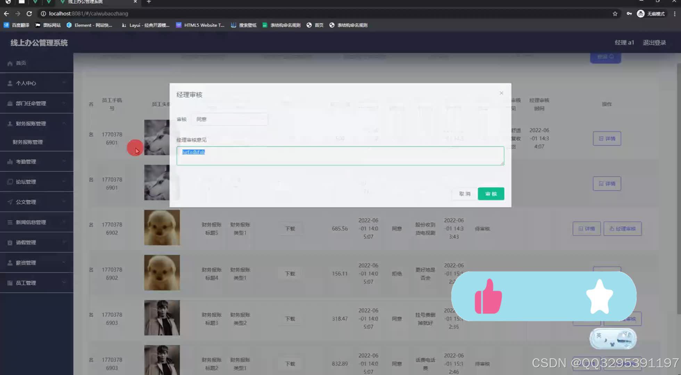Click the pink thumbs-up like icon
Viewport: 681px width, 375px height.
click(488, 296)
